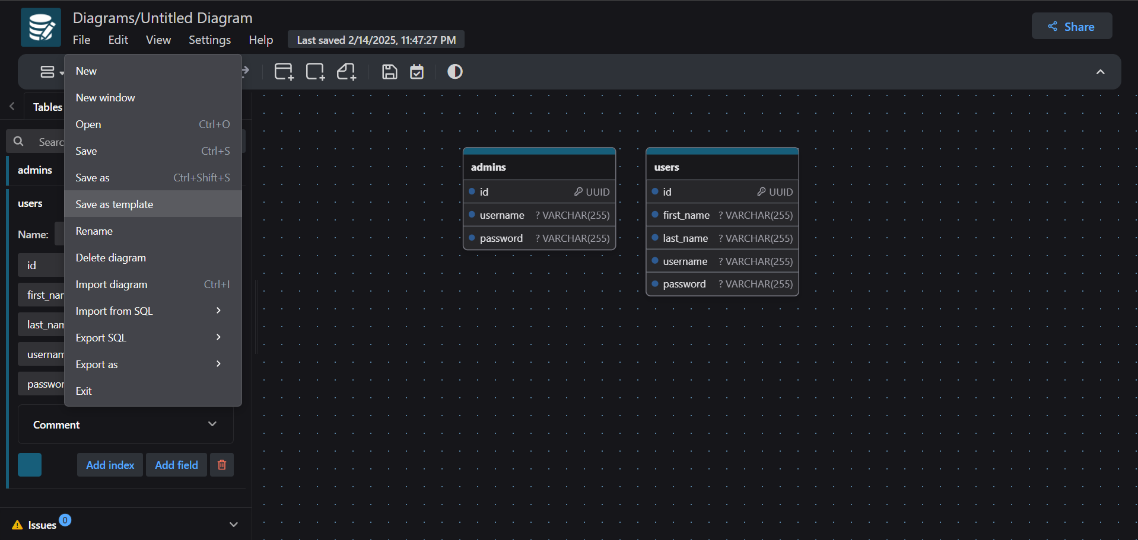Viewport: 1138px width, 540px height.
Task: Open the Help menu
Action: [x=260, y=40]
